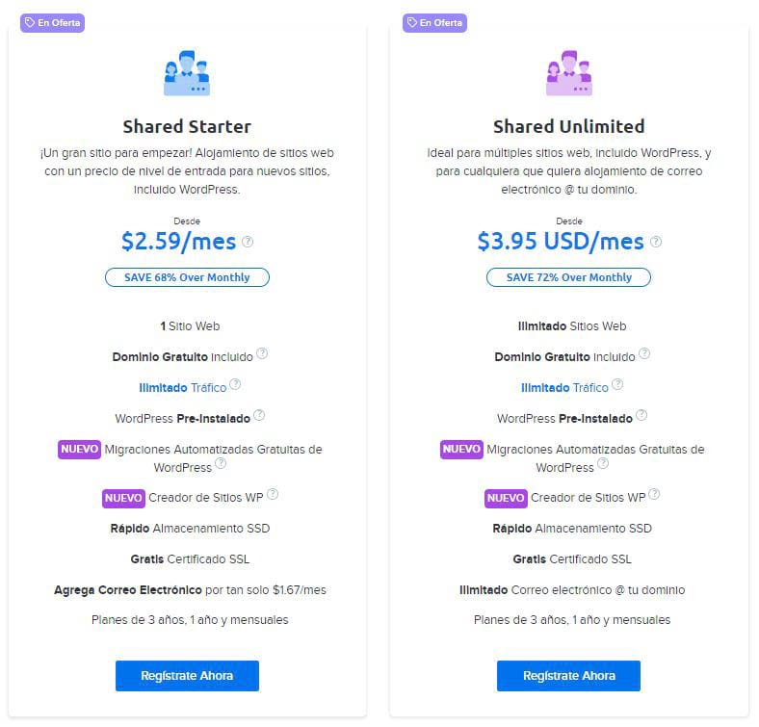Click help icon next to $2.59/mes price
Screen dimensions: 759x727
(x=248, y=242)
